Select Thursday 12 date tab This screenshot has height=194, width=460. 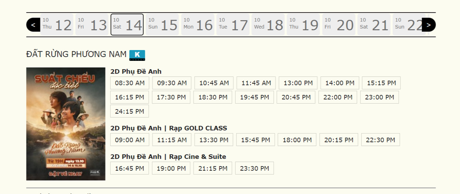point(57,25)
